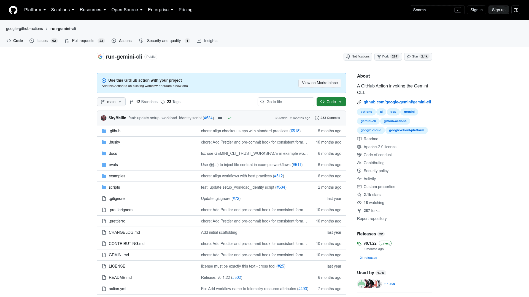Open the Resources dropdown

[93, 10]
